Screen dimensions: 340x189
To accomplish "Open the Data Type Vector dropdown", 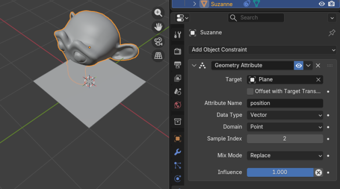I will [285, 115].
